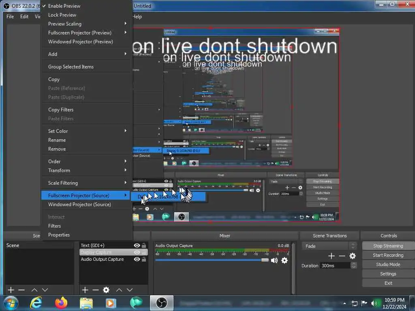Click Start Recording button
This screenshot has width=415, height=311.
pyautogui.click(x=388, y=255)
